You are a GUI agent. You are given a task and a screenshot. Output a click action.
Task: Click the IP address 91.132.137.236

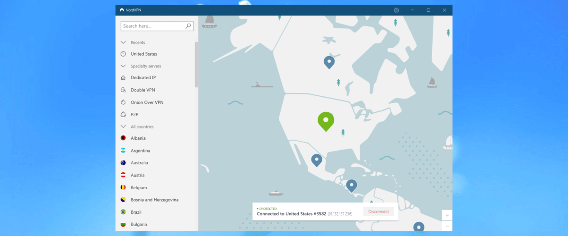340,214
